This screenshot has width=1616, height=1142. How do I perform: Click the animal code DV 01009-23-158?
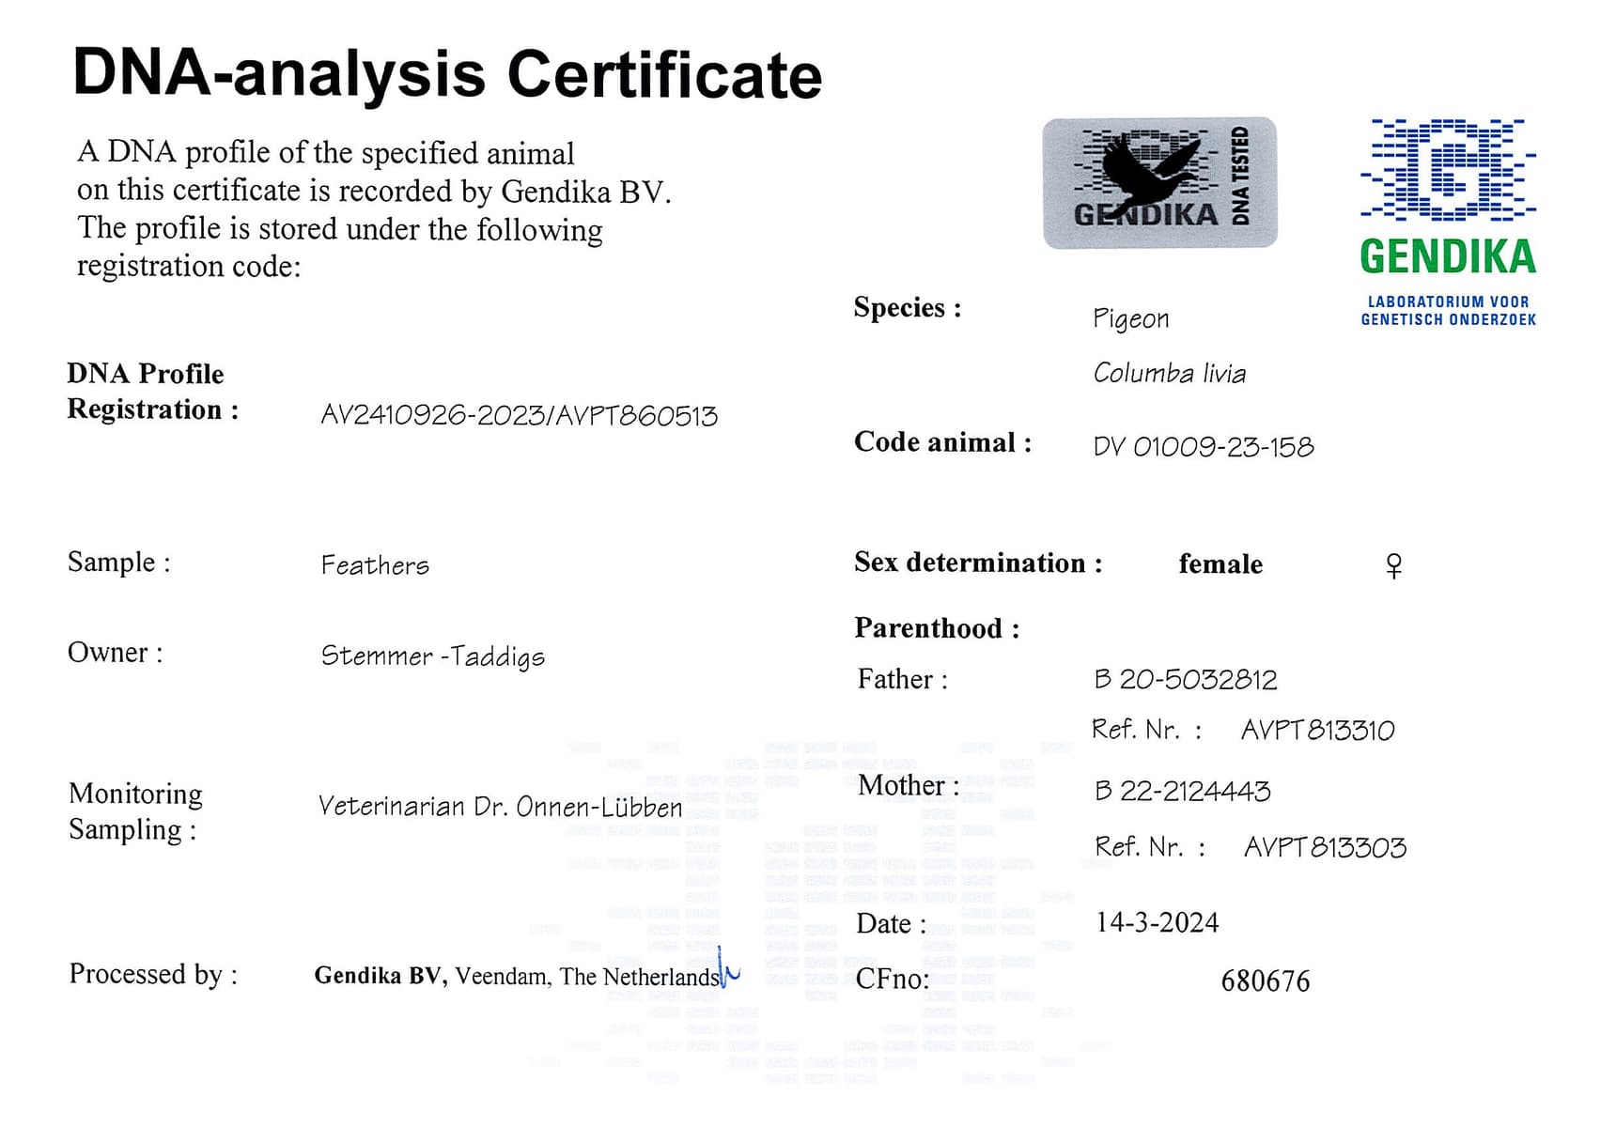click(1204, 446)
